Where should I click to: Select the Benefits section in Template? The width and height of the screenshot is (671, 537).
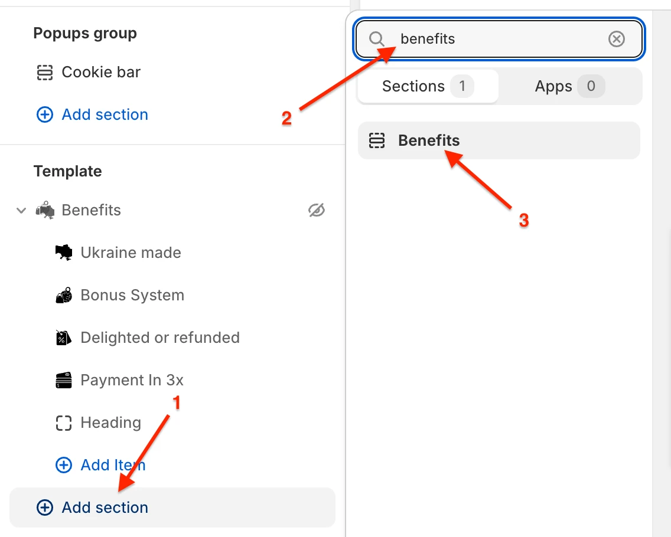tap(91, 210)
